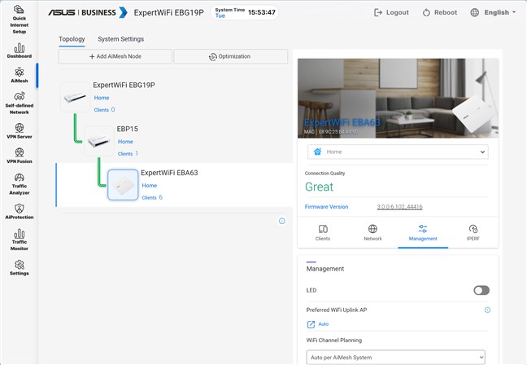Select ExpertWiFi EBA63 node name

click(169, 173)
